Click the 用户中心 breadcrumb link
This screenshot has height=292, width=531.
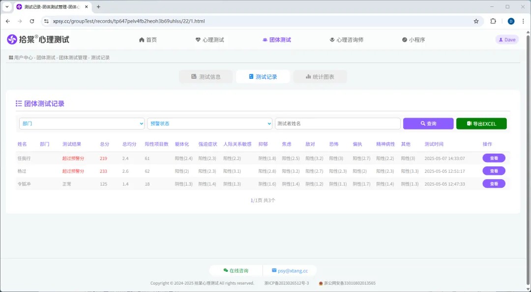24,58
